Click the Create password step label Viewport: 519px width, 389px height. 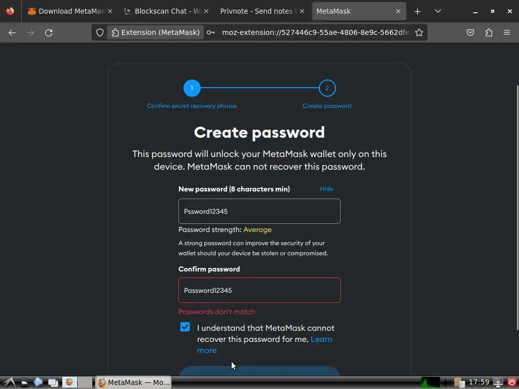327,106
